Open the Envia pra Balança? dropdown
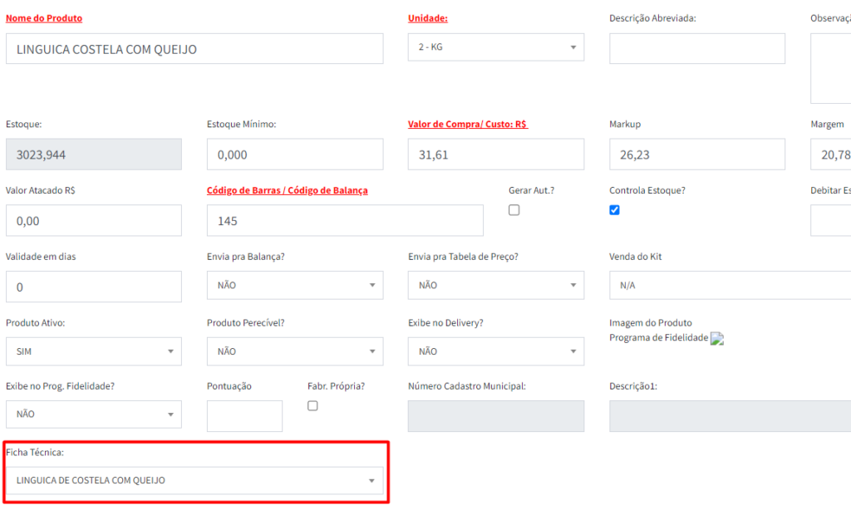Image resolution: width=851 pixels, height=510 pixels. [294, 285]
